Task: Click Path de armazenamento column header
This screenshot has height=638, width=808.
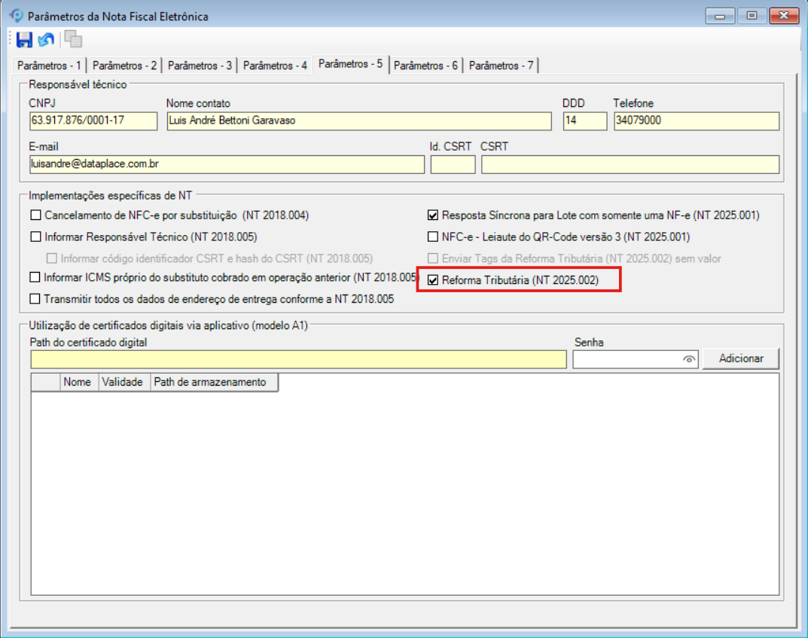Action: pos(214,382)
